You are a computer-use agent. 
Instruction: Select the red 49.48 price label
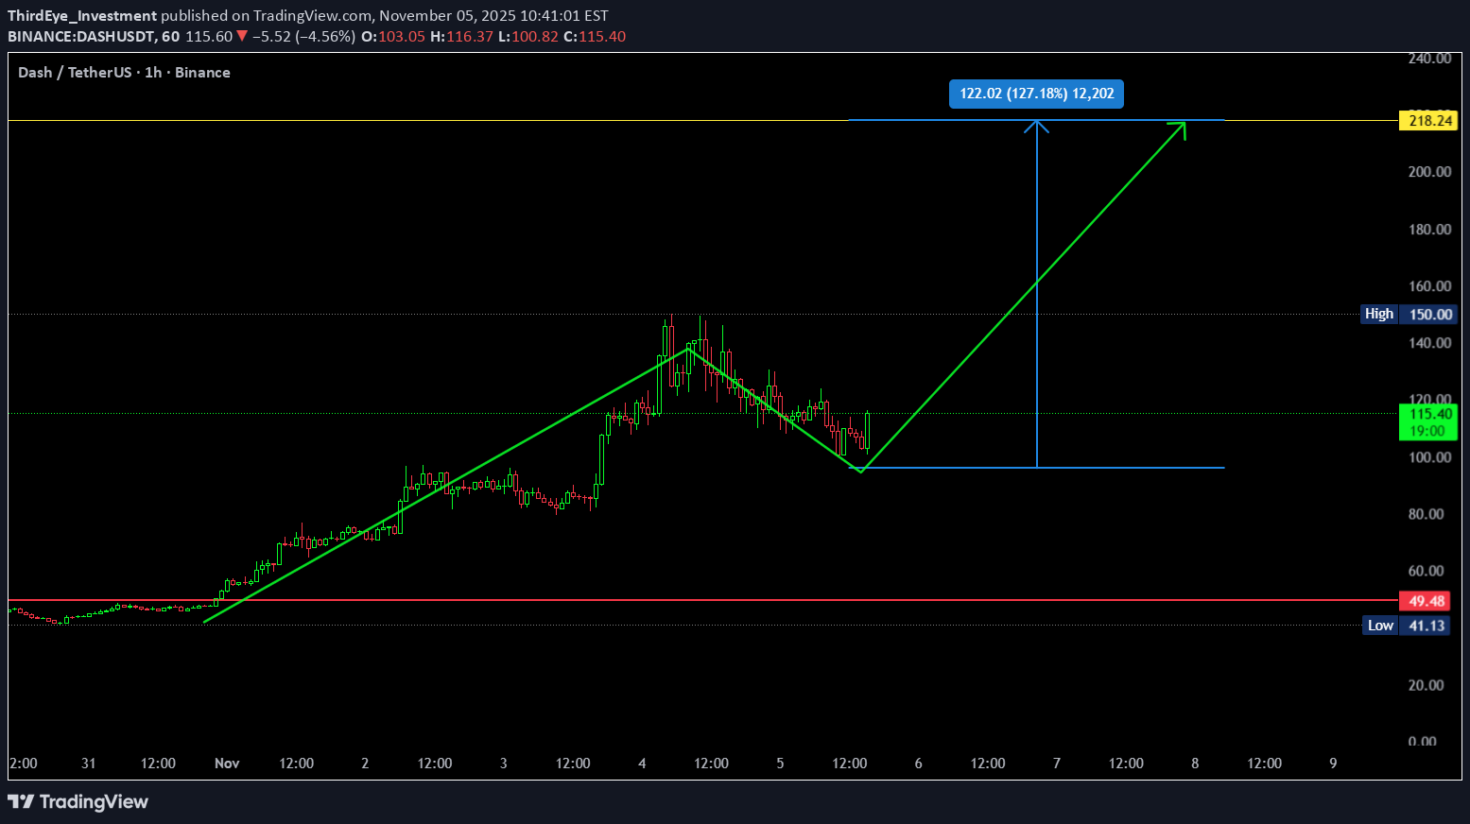(x=1427, y=601)
